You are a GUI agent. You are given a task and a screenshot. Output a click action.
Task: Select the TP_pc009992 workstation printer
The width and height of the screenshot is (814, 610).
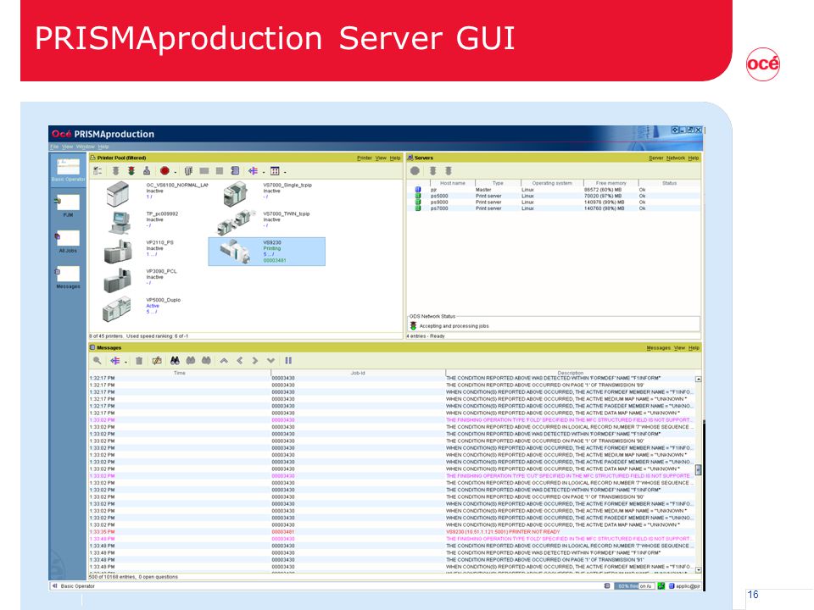click(142, 223)
